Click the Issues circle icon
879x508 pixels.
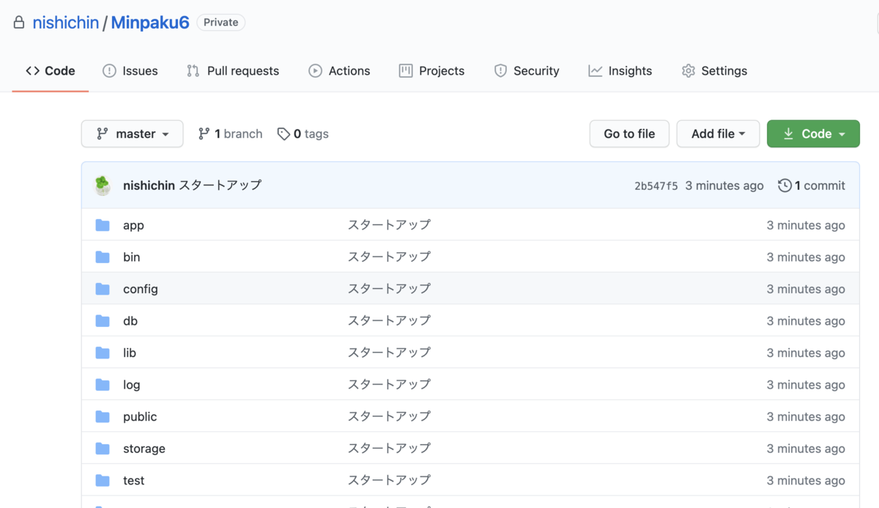109,71
